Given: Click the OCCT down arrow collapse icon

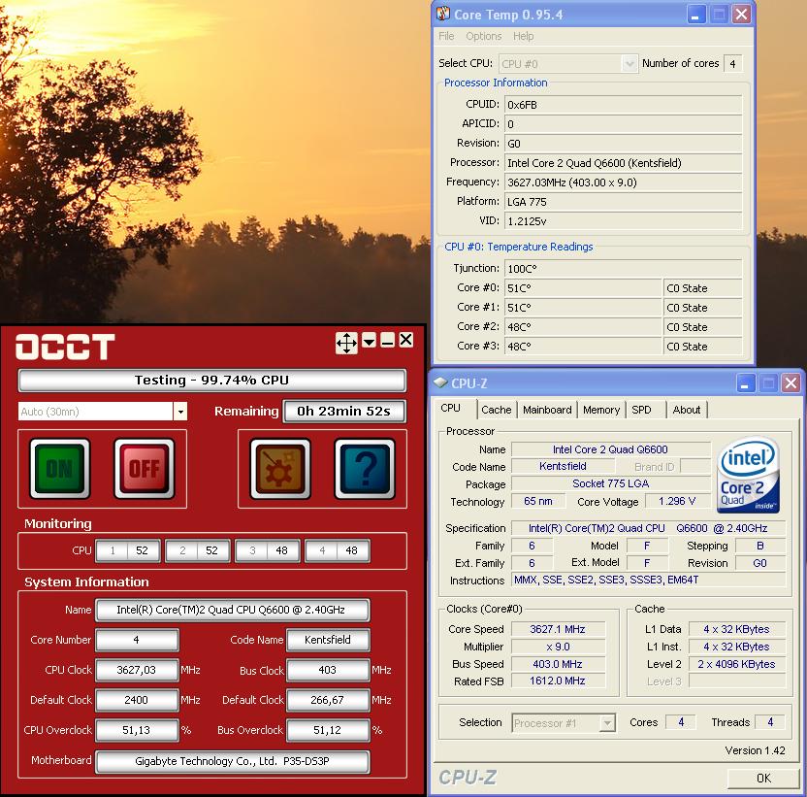Looking at the screenshot, I should [x=369, y=341].
